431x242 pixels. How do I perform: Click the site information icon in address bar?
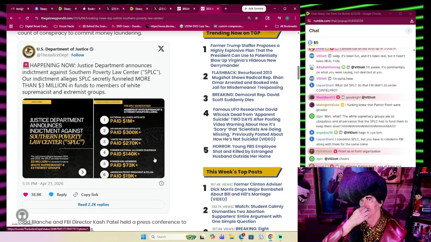tap(36, 18)
